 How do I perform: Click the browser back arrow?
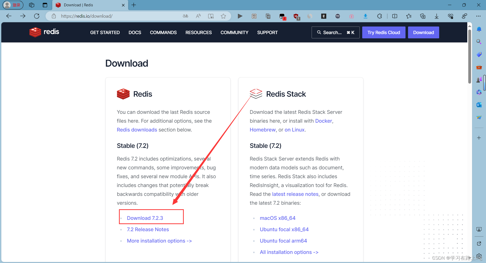click(x=9, y=16)
